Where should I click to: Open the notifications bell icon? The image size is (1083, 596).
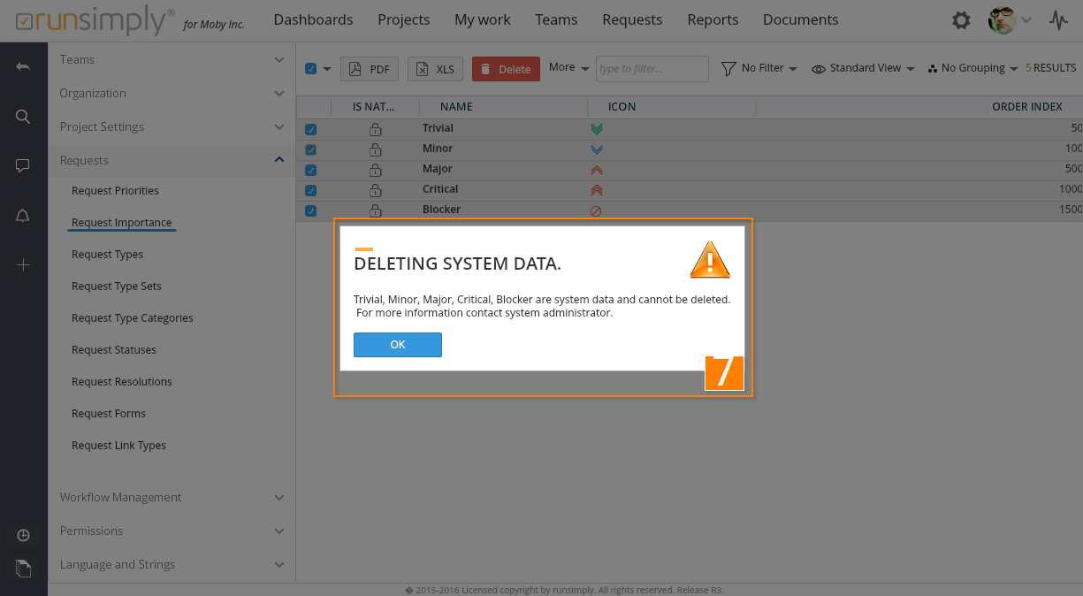pos(23,216)
